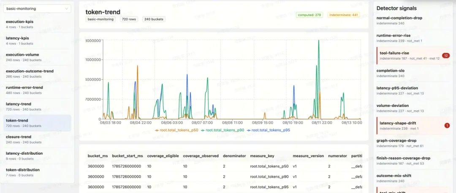Click the computed: 279 badge
This screenshot has width=456, height=193.
(309, 15)
